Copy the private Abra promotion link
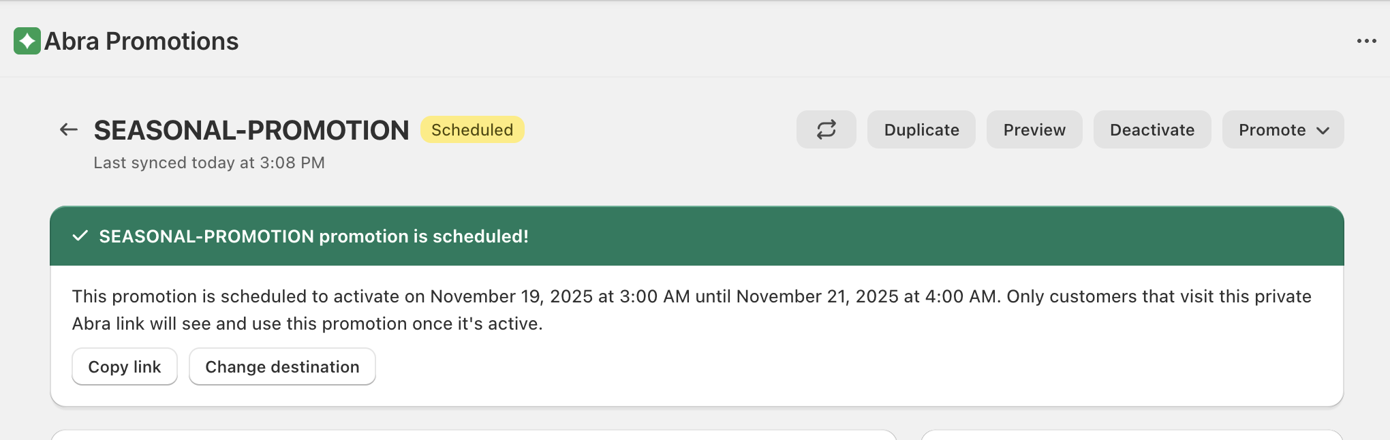This screenshot has height=440, width=1390. 124,366
